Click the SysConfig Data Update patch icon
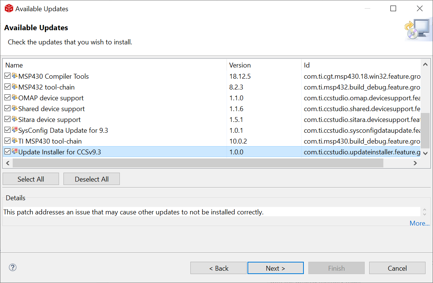This screenshot has height=283, width=433. [x=15, y=130]
